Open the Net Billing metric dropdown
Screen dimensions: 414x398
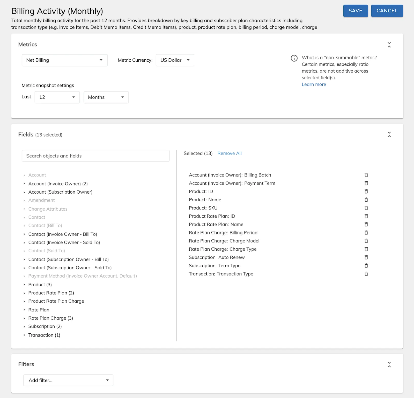click(65, 60)
